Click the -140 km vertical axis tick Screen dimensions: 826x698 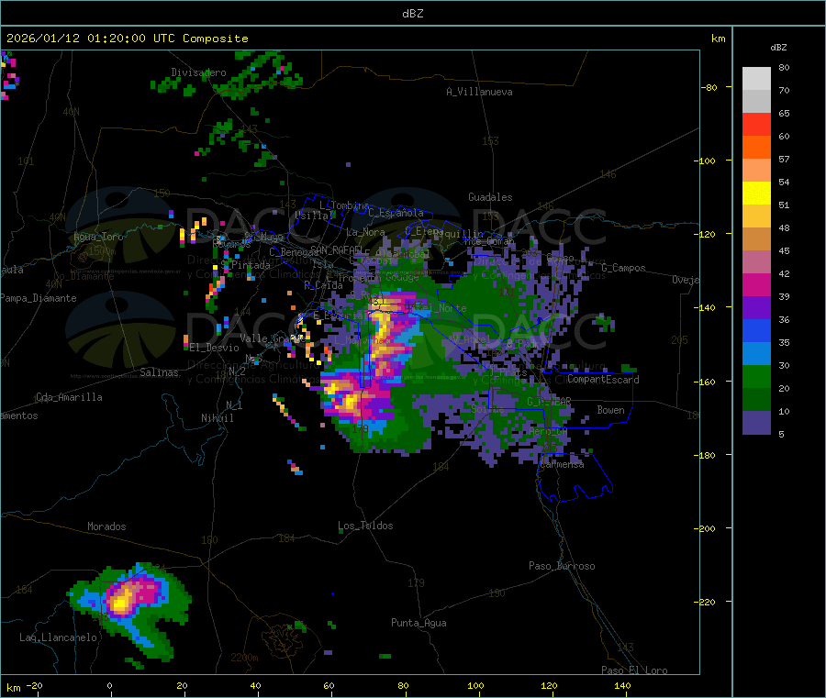pyautogui.click(x=704, y=307)
